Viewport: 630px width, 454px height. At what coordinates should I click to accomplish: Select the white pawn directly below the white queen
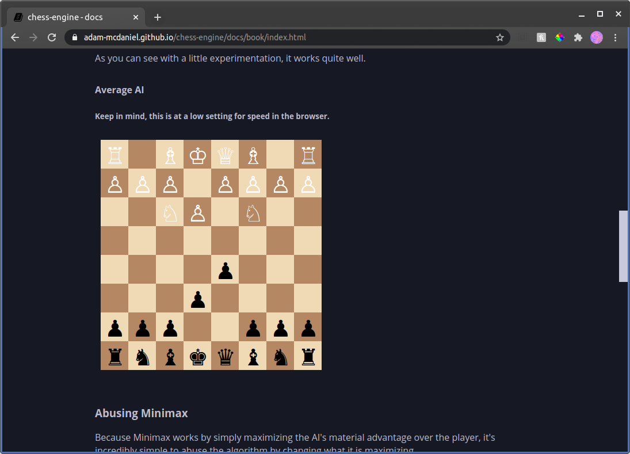point(226,184)
